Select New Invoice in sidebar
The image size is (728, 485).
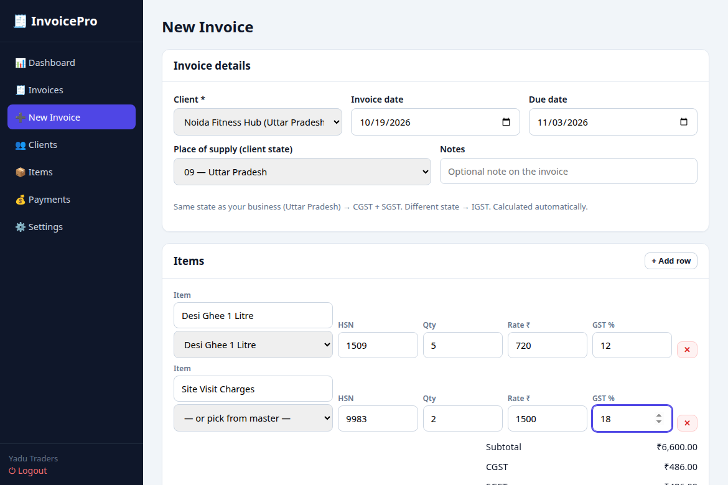(x=72, y=117)
